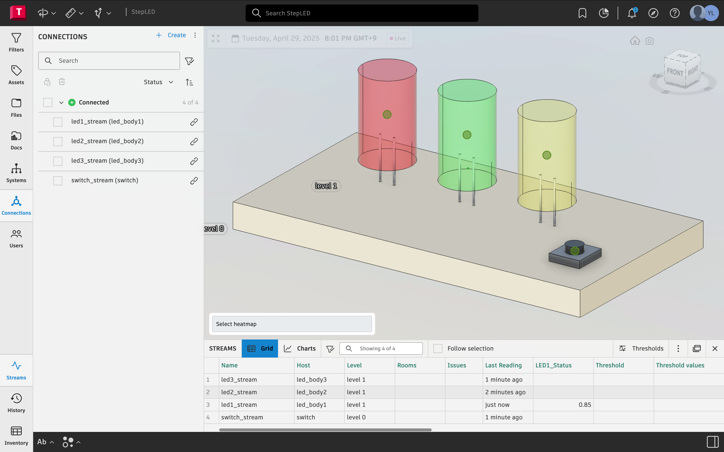Screen dimensions: 724x452
Task: Click the notifications bell icon
Action: tap(631, 13)
